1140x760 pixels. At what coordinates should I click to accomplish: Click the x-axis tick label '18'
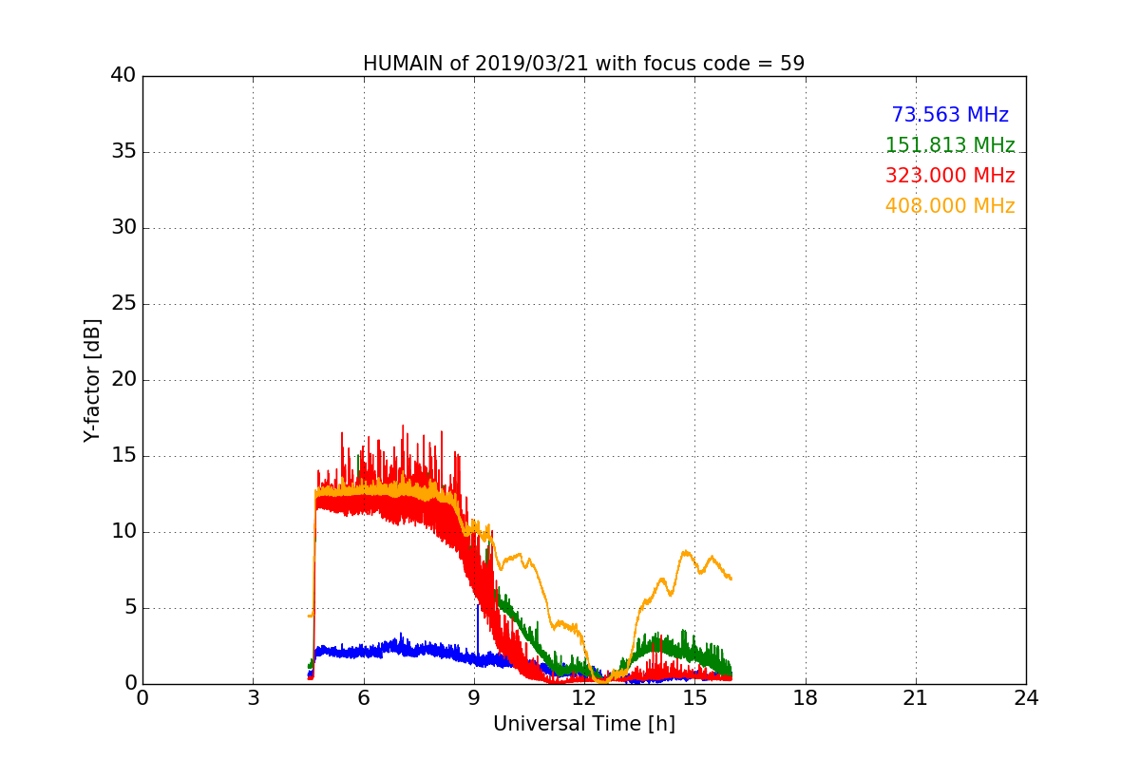(806, 698)
